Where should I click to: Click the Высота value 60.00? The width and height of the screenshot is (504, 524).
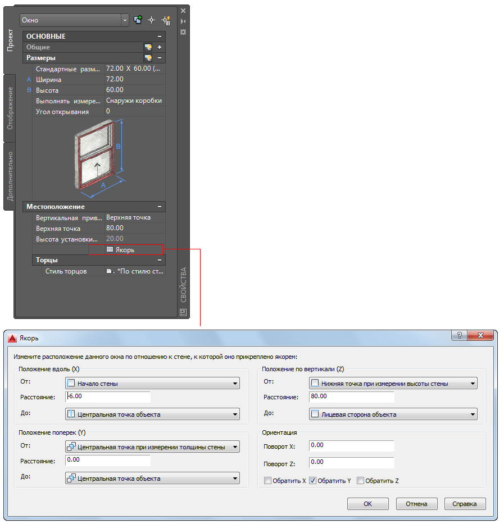tap(135, 90)
